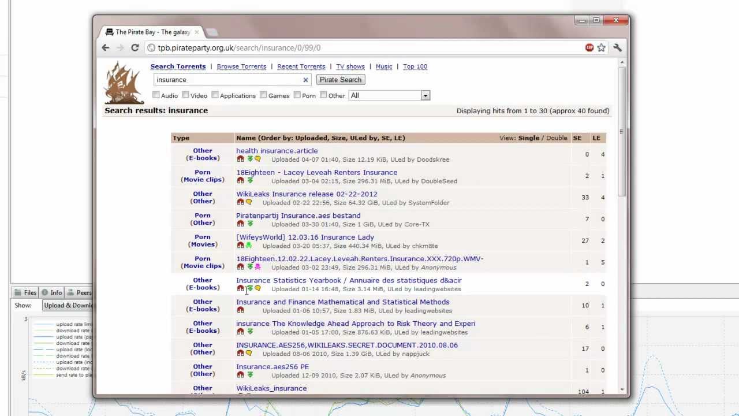
Task: Open Insurance.aes256 PE torrent link
Action: pos(273,367)
